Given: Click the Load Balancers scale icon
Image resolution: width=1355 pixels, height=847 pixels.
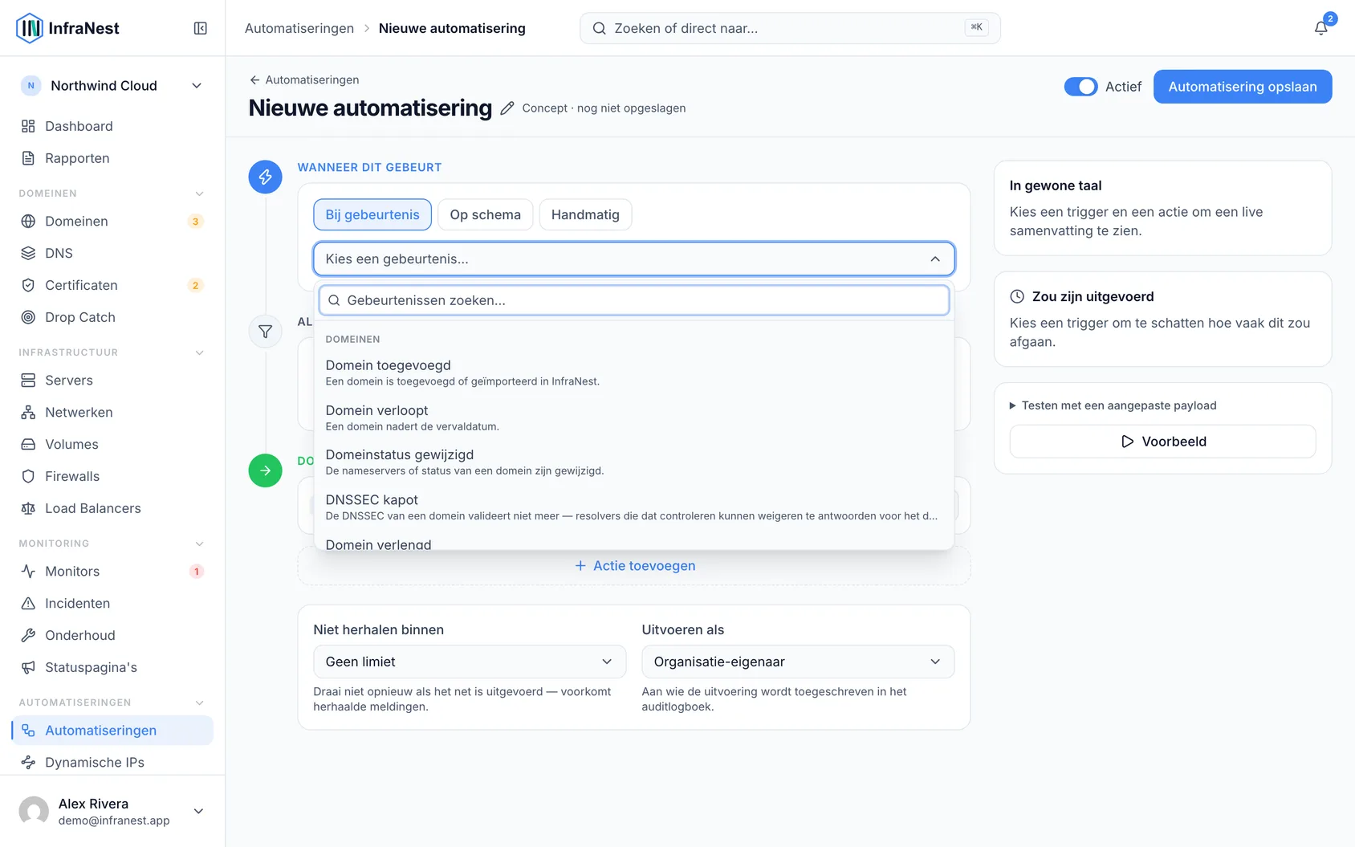Looking at the screenshot, I should pos(28,508).
